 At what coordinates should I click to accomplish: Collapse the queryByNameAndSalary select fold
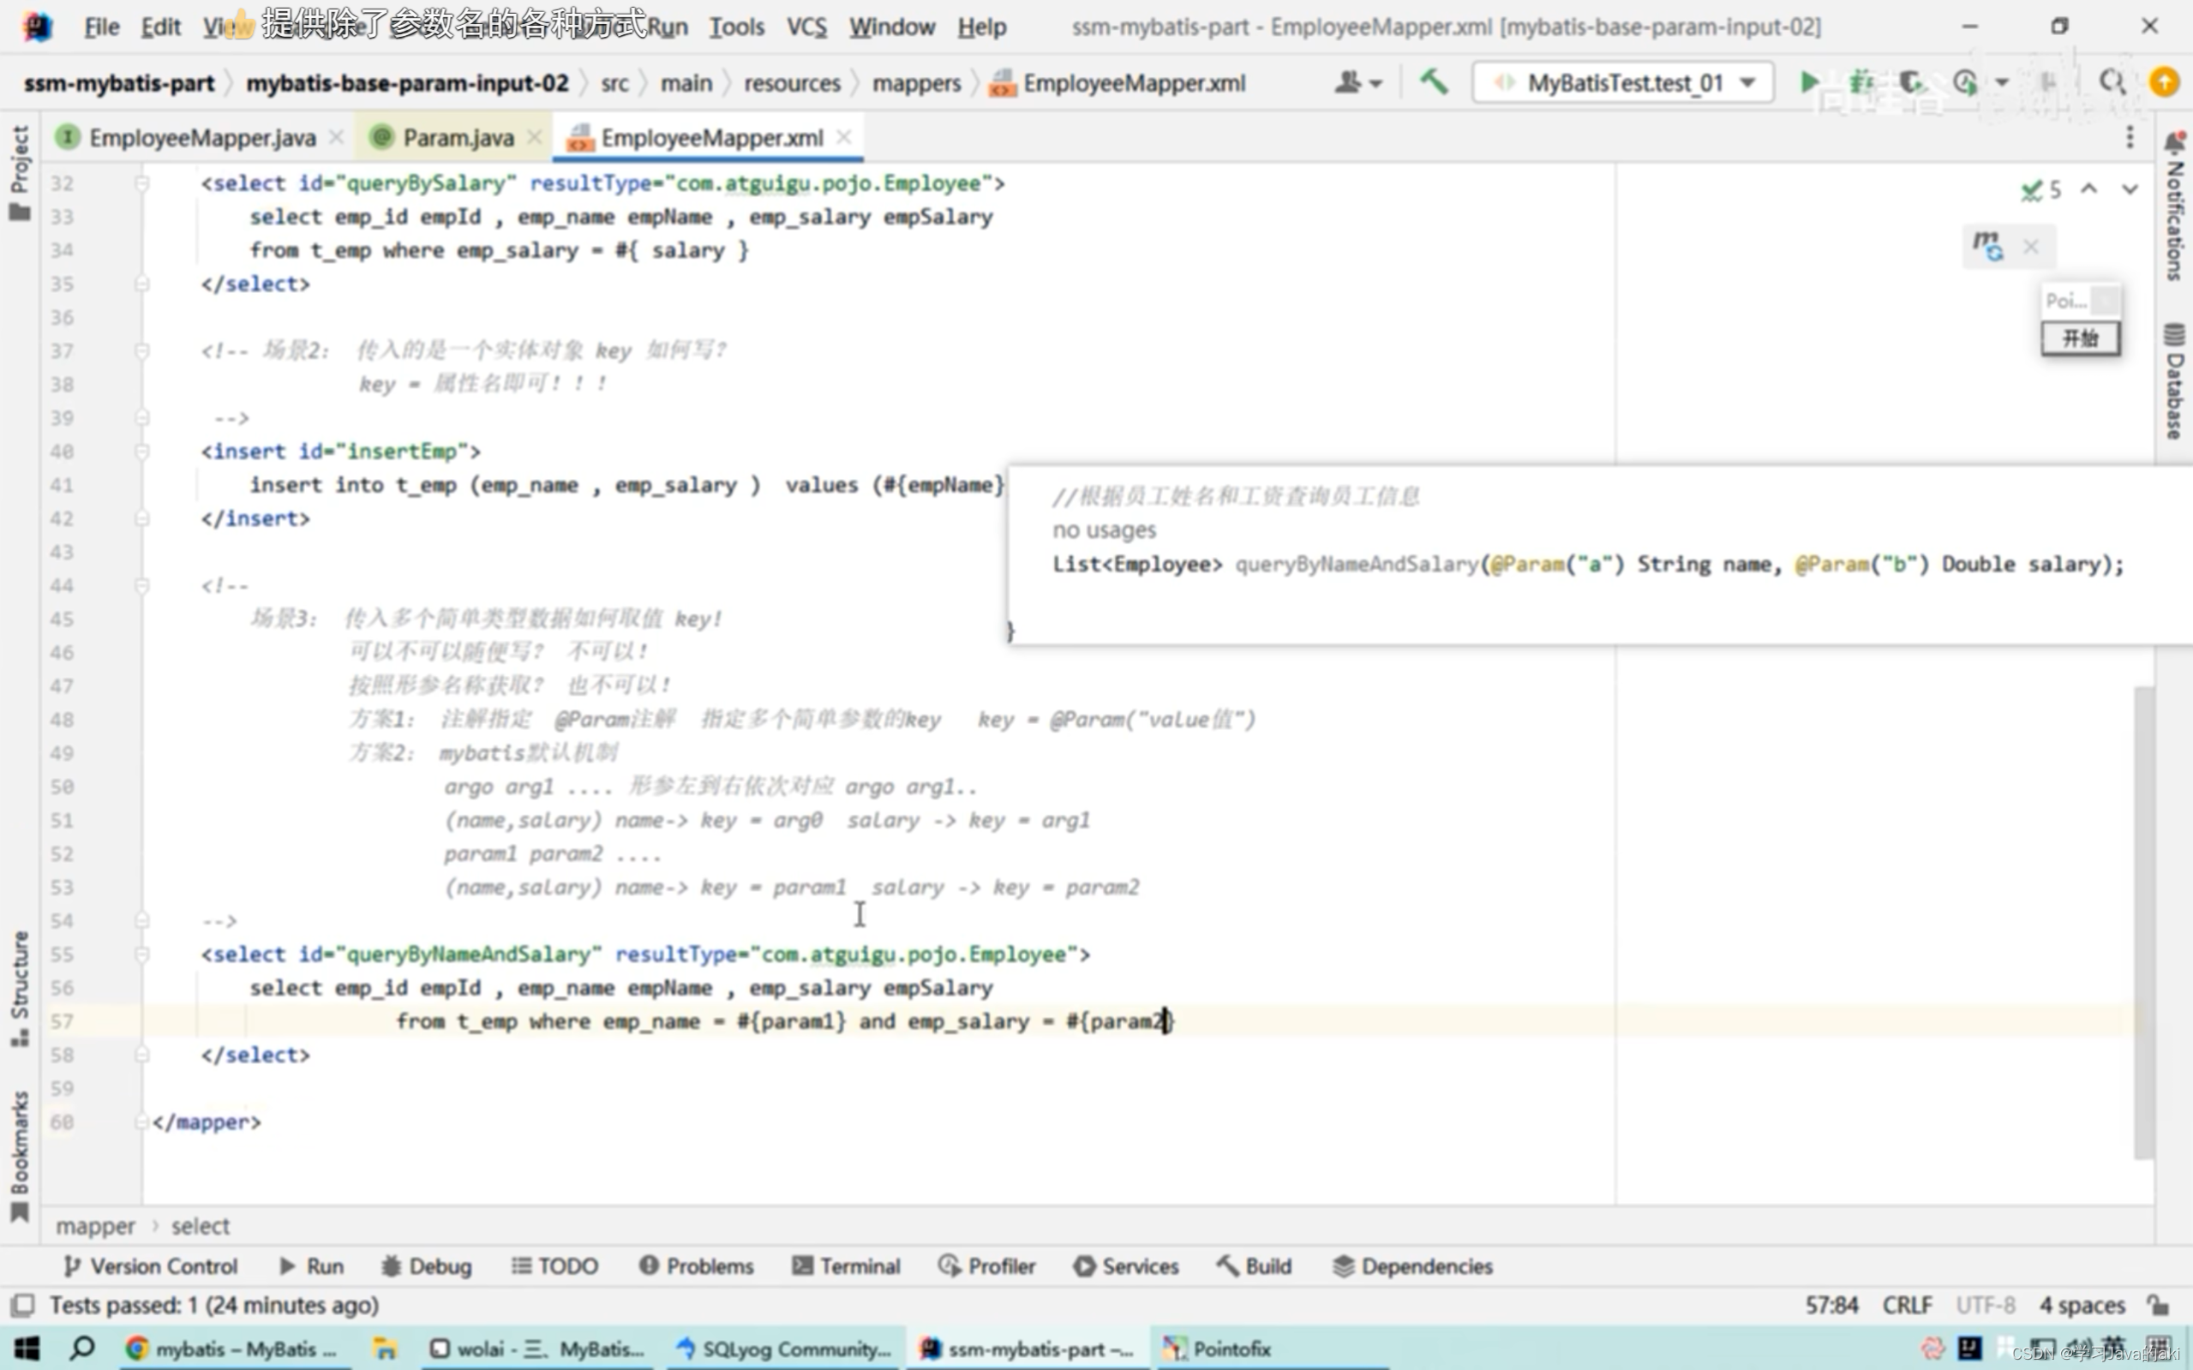point(142,954)
